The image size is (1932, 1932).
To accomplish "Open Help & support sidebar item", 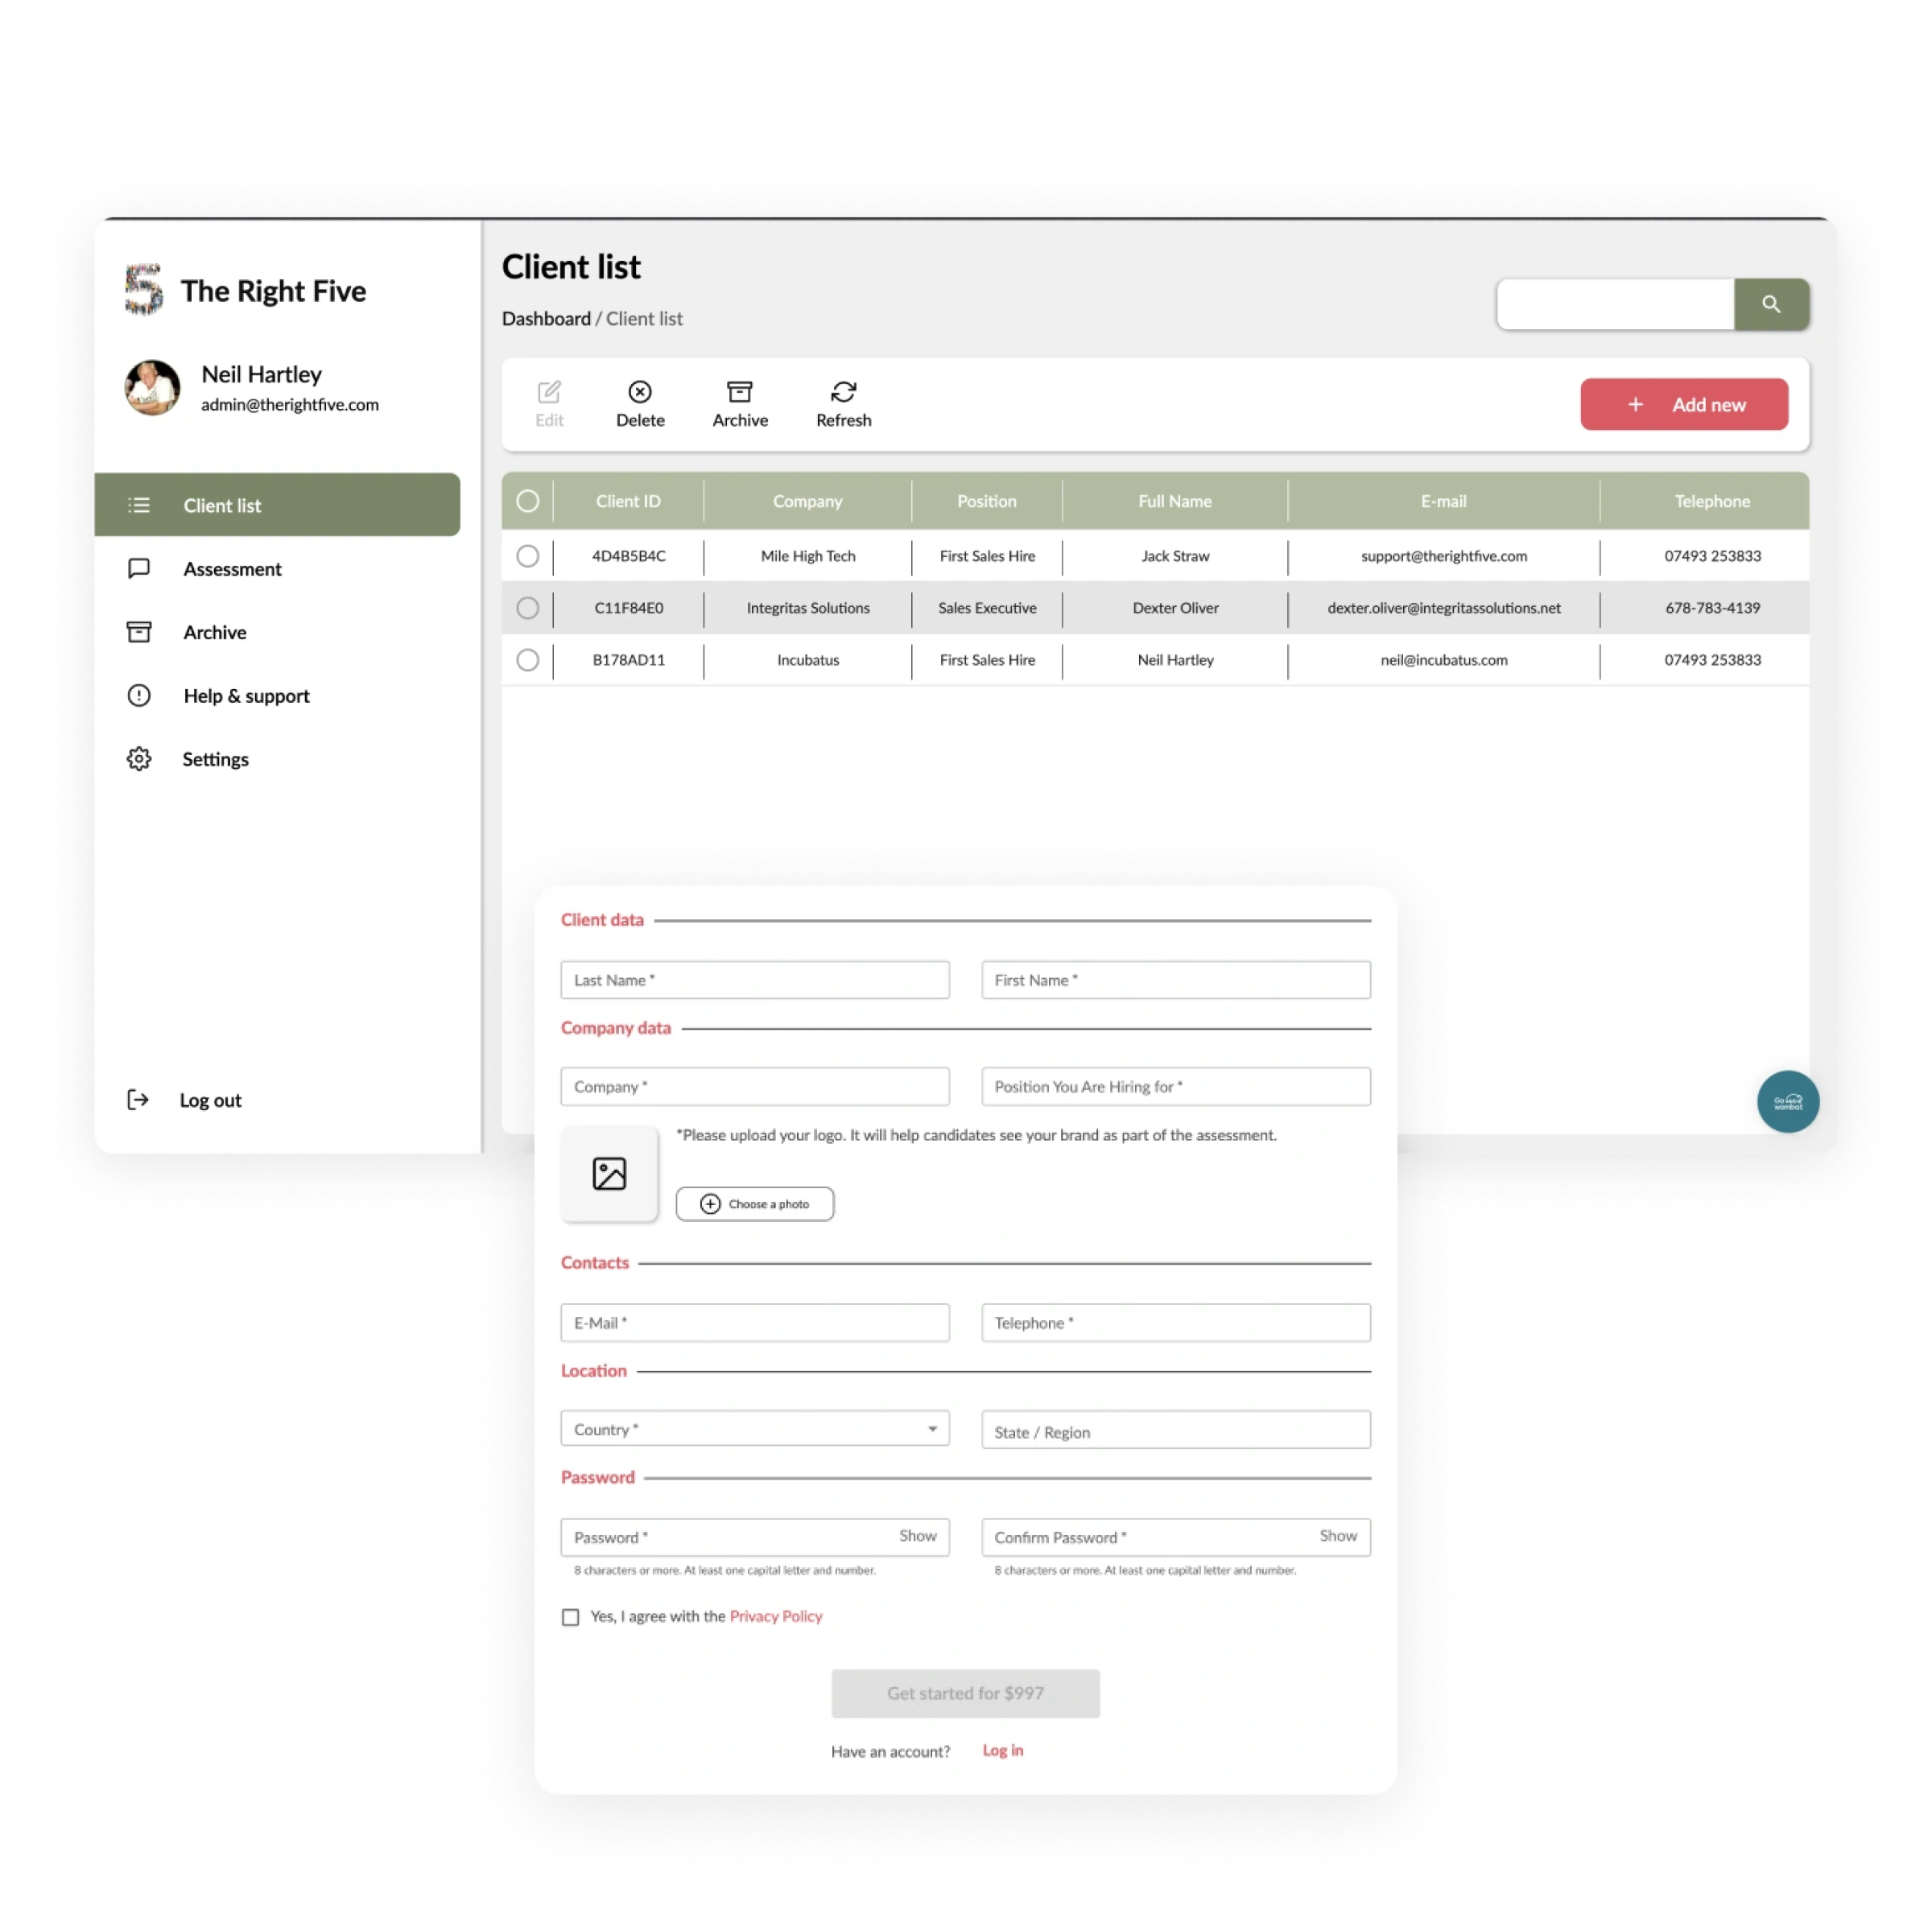I will [x=246, y=696].
